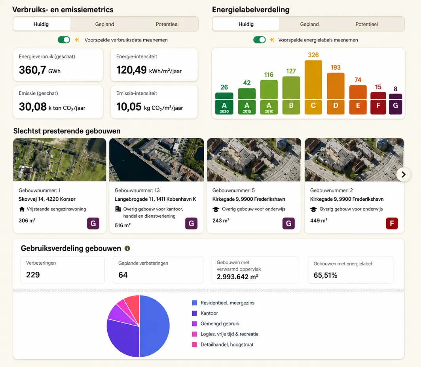Click the A 2020 energy label bar

(224, 103)
